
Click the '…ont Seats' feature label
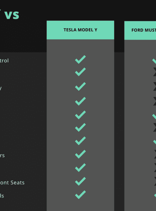click(x=12, y=183)
